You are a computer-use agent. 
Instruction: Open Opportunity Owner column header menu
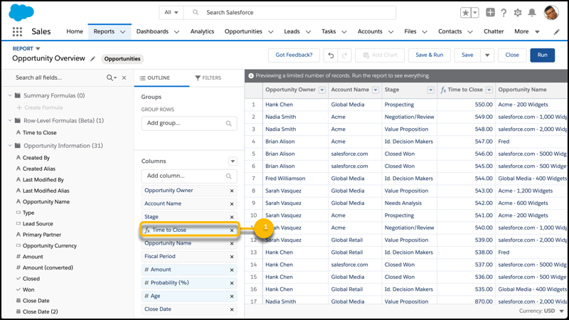(x=322, y=90)
